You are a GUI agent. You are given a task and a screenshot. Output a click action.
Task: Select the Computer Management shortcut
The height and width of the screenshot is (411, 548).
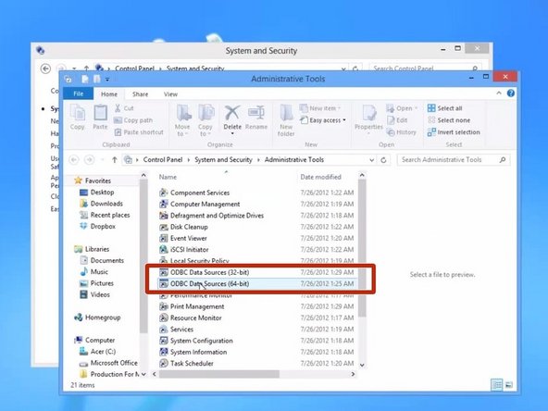[x=200, y=204]
